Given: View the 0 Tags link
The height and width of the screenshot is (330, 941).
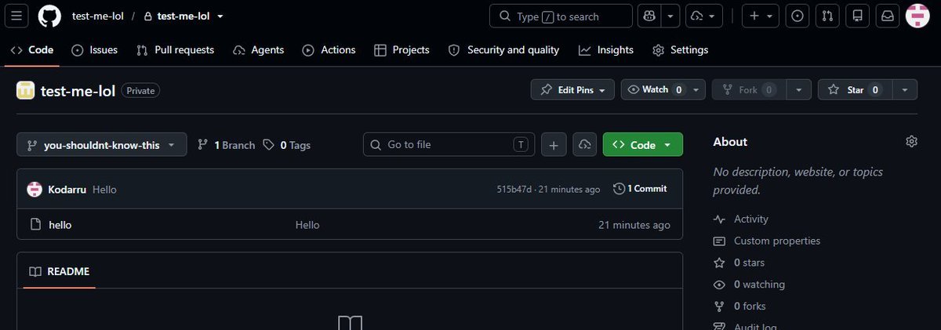Looking at the screenshot, I should (x=287, y=145).
